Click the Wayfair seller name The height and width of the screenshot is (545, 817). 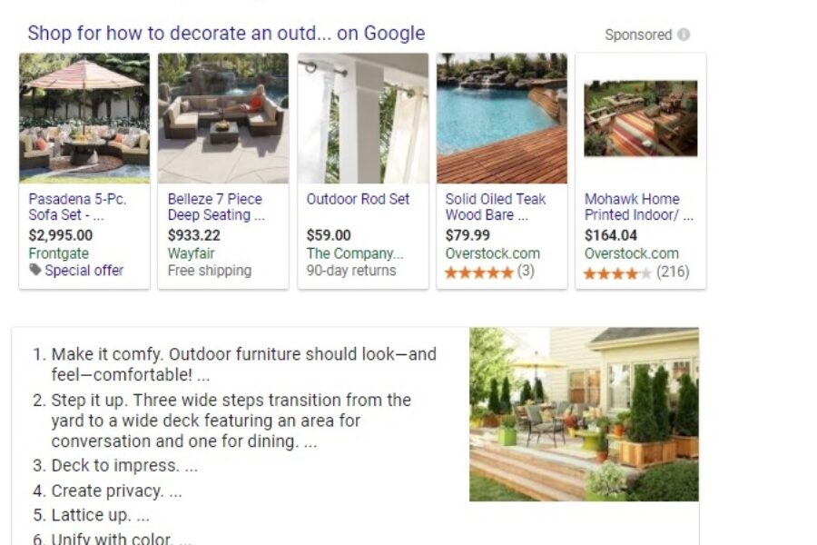191,253
